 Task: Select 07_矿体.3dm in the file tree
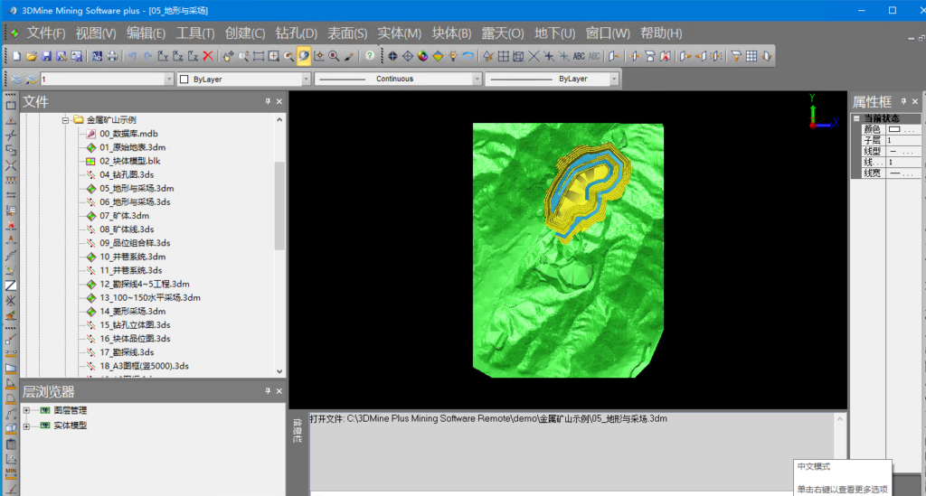[124, 216]
